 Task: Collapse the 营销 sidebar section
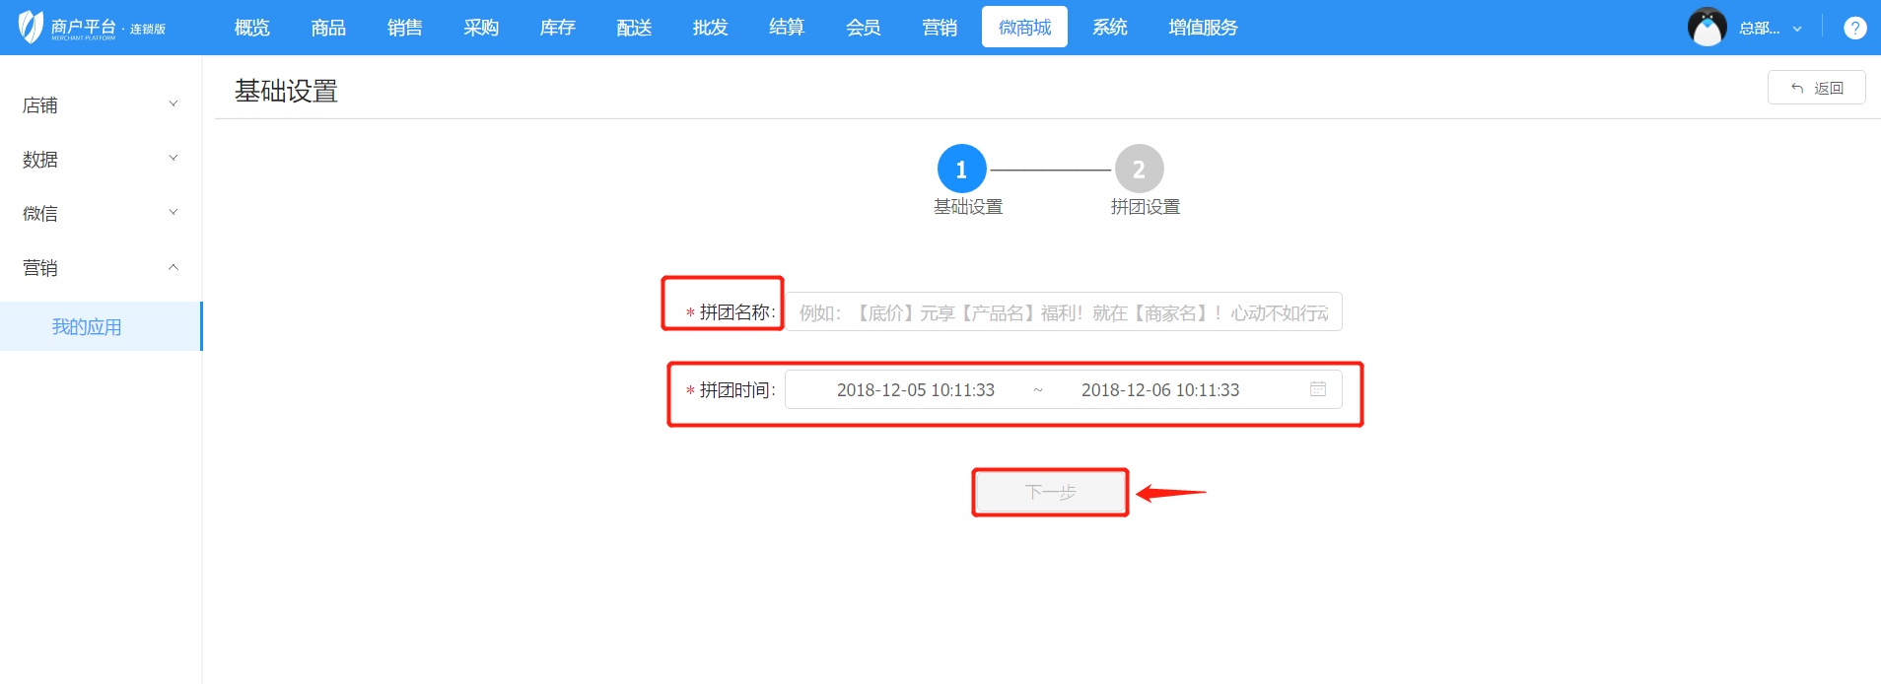point(99,268)
